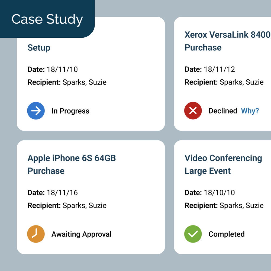This screenshot has width=271, height=271.
Task: Click the Declined status label
Action: [223, 111]
